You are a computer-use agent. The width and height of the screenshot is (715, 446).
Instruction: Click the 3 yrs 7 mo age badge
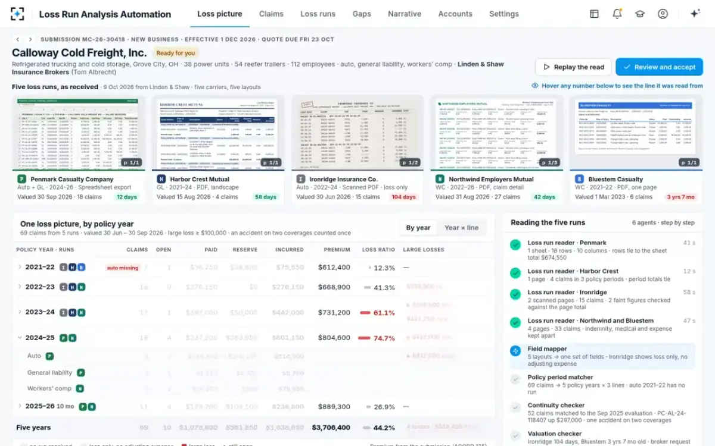pos(680,197)
